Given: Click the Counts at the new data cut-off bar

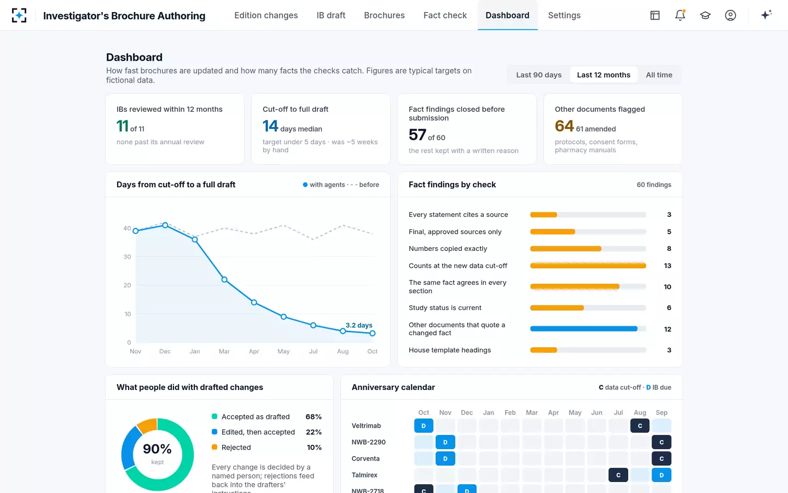Looking at the screenshot, I should click(588, 266).
